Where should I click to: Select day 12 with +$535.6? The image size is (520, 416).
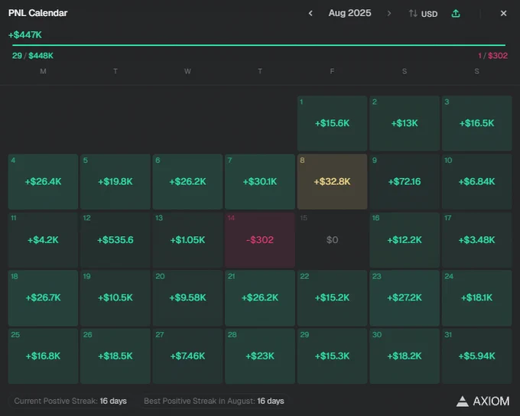[x=115, y=240]
